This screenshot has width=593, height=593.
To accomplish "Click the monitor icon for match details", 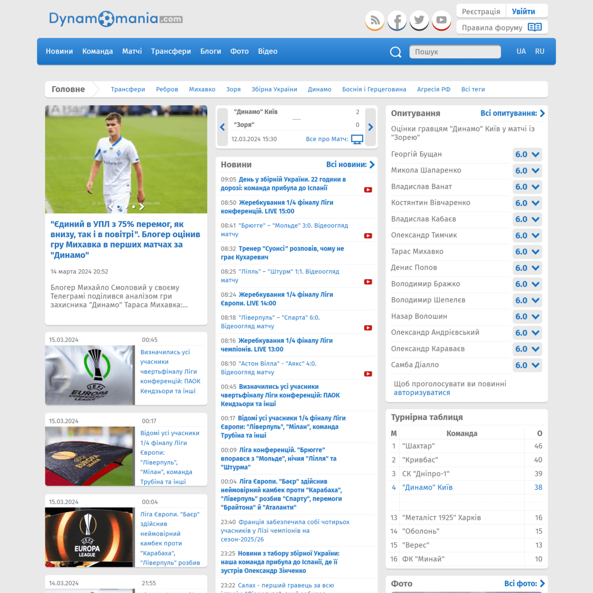I will click(x=357, y=139).
